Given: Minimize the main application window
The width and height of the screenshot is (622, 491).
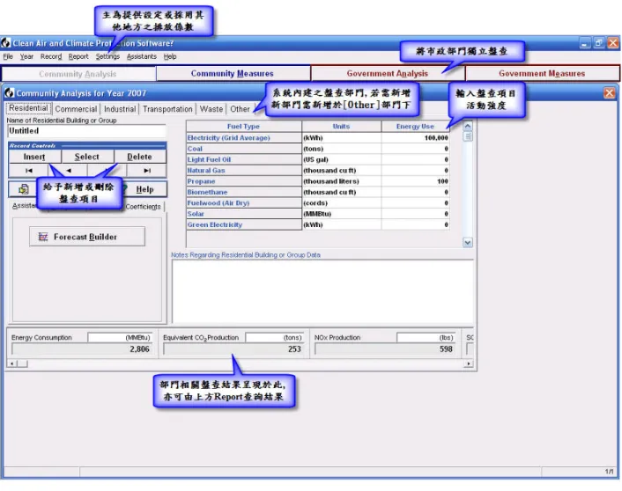Looking at the screenshot, I should 584,43.
